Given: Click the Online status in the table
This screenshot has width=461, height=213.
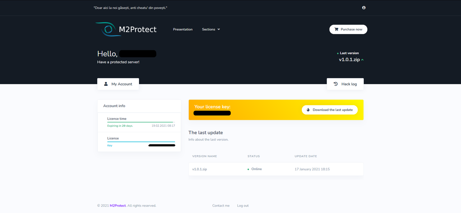Looking at the screenshot, I should tap(255, 169).
